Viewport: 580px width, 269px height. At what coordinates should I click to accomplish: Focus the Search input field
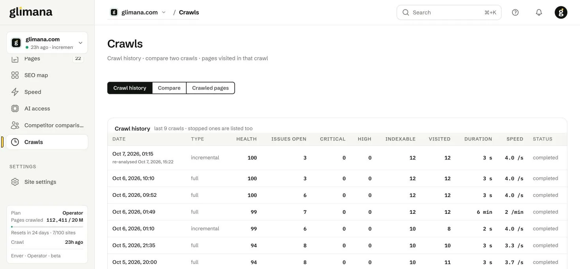tap(449, 12)
